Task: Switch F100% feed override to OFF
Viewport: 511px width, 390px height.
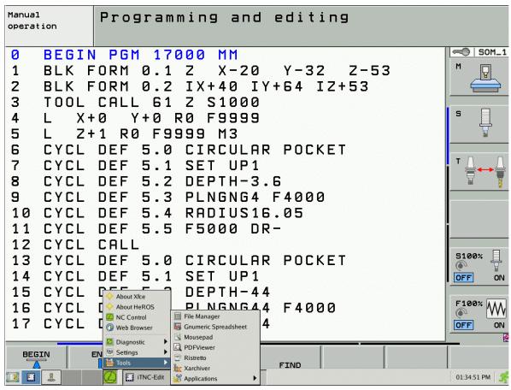Action: point(463,325)
